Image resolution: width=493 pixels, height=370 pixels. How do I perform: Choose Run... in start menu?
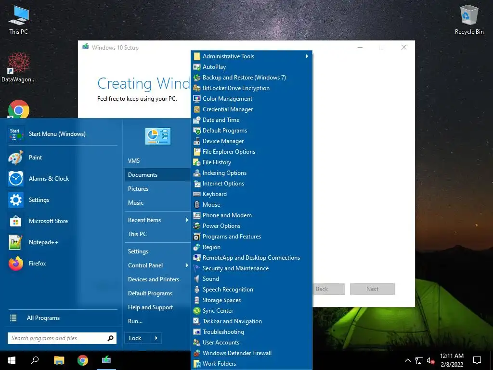point(157,321)
